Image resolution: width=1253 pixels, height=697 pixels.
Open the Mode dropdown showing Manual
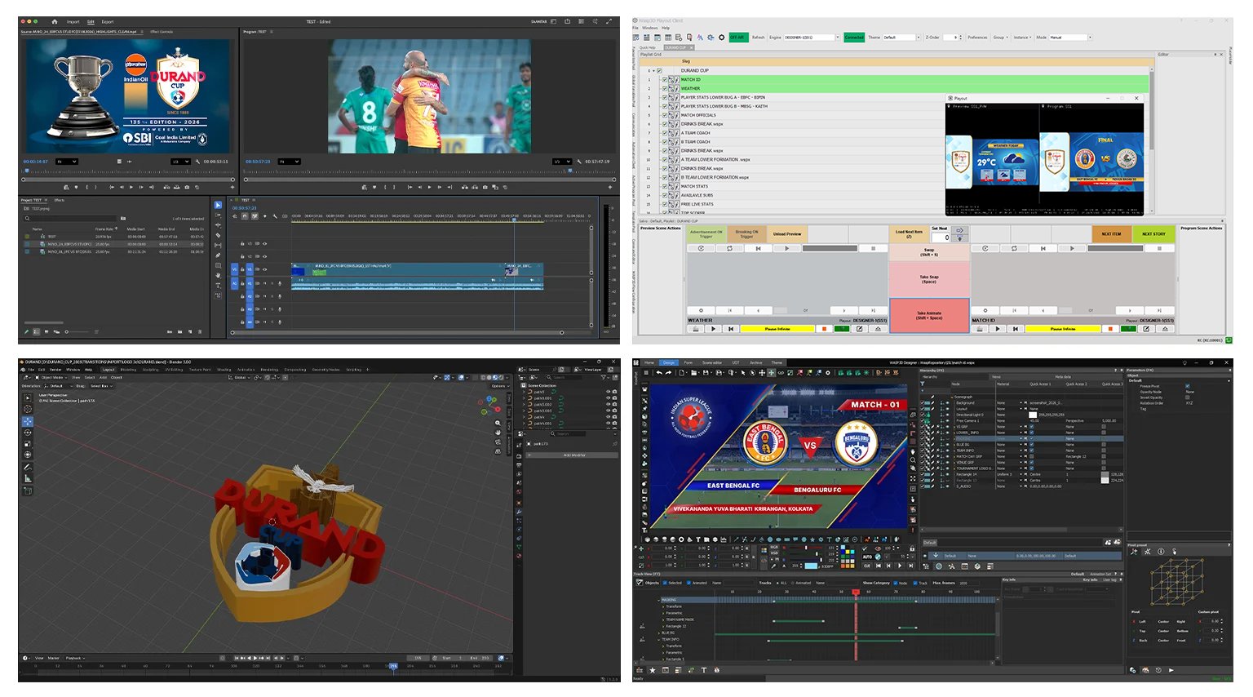pyautogui.click(x=1070, y=38)
